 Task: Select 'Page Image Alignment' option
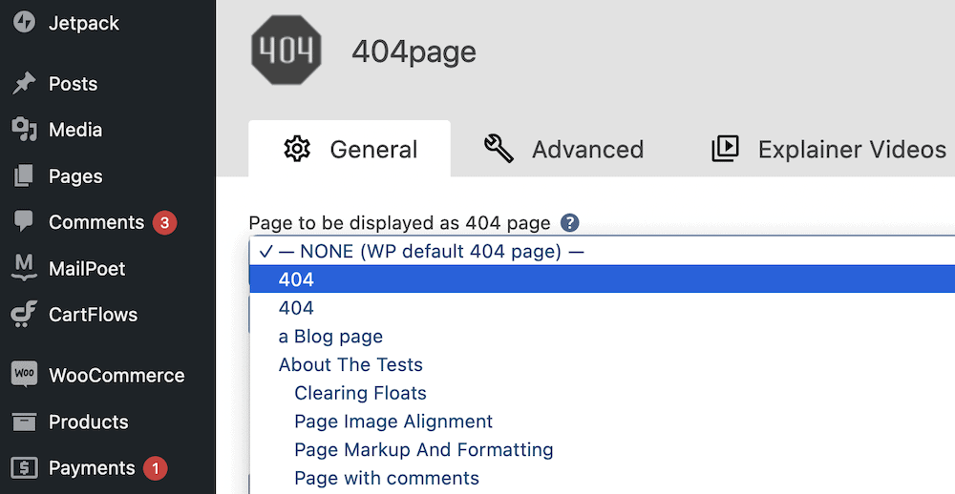[x=603, y=421]
